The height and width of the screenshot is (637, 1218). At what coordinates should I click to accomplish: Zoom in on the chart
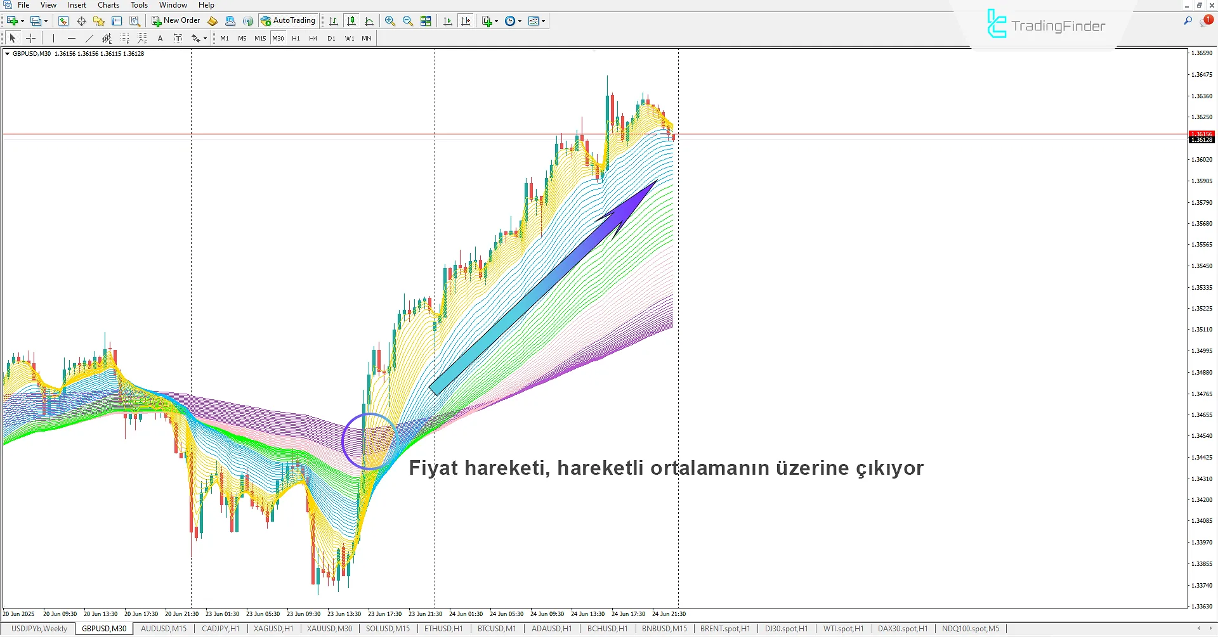coord(390,20)
